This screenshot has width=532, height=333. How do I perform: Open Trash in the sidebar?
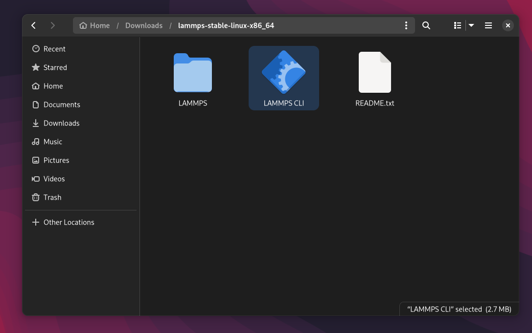tap(81, 197)
